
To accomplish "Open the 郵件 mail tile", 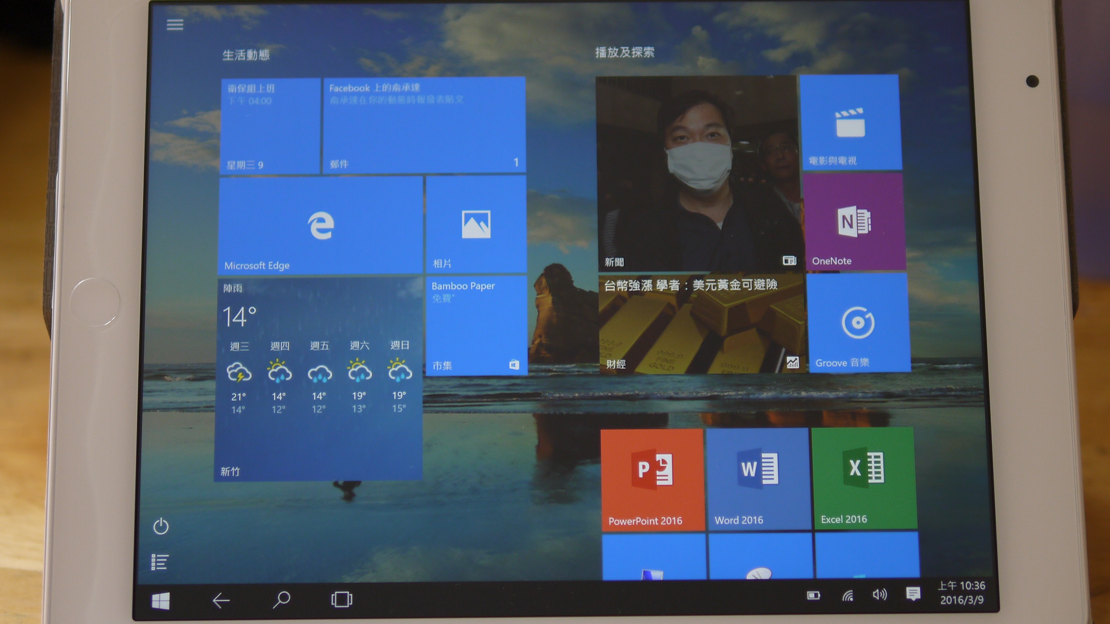I will [x=425, y=125].
